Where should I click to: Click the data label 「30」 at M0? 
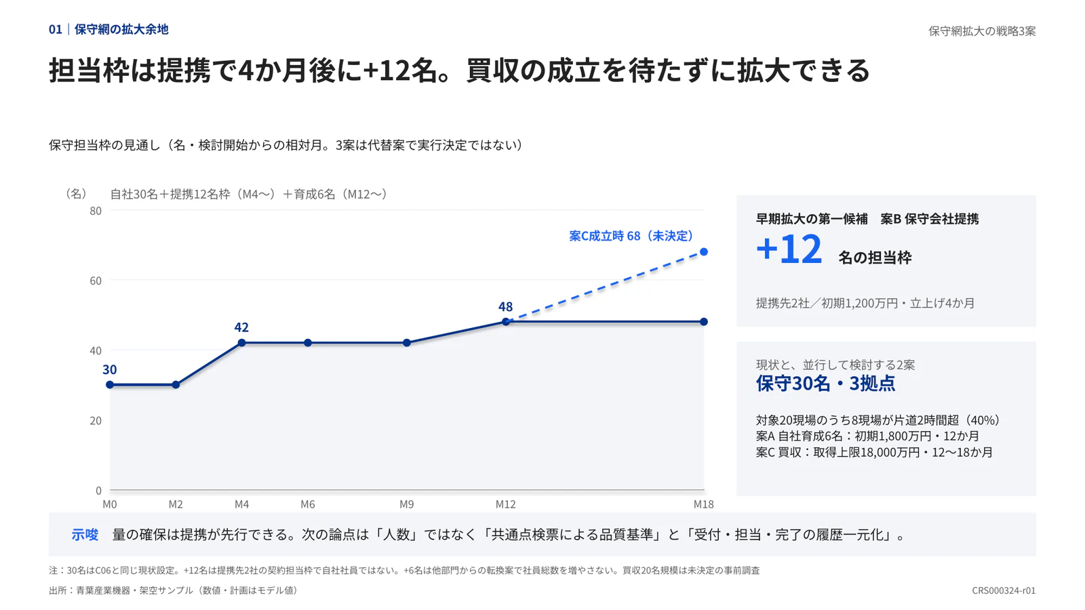[x=110, y=369]
